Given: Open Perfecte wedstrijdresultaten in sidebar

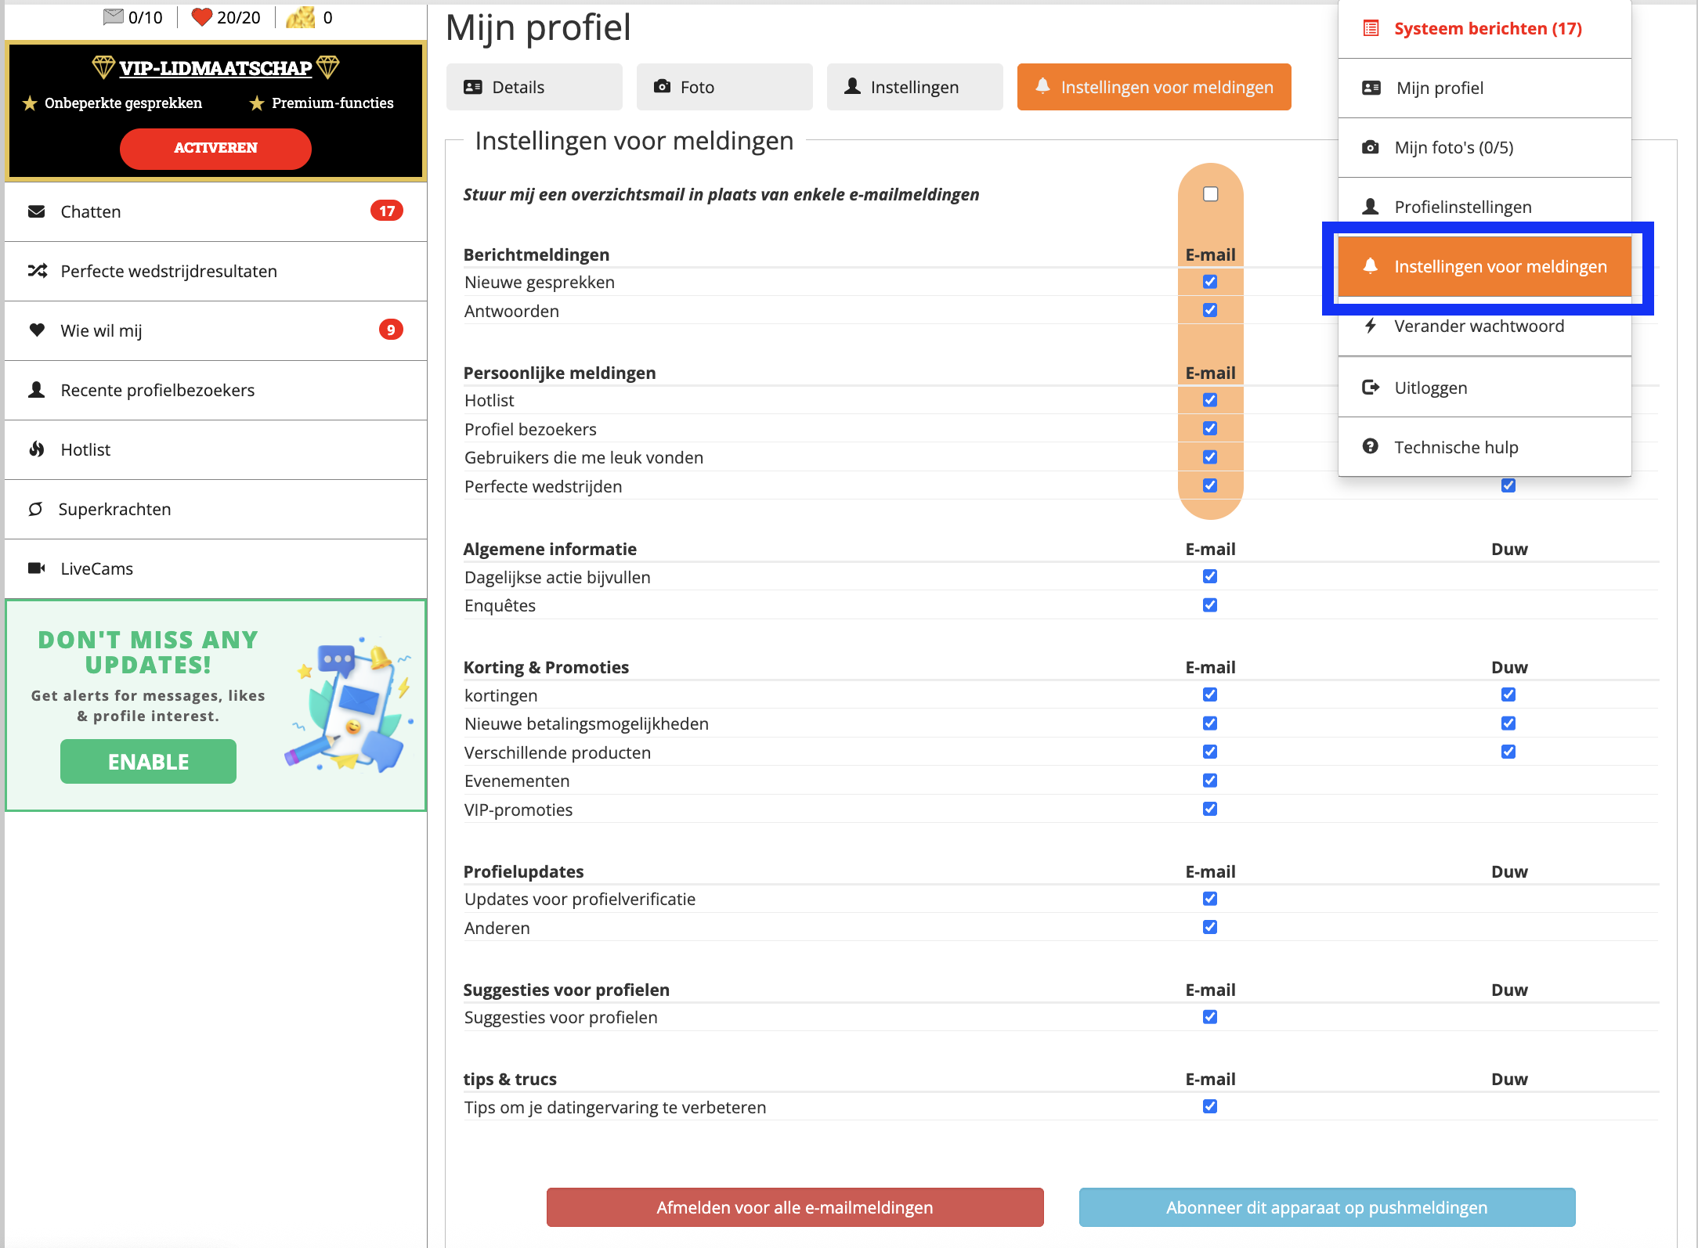Looking at the screenshot, I should 168,271.
